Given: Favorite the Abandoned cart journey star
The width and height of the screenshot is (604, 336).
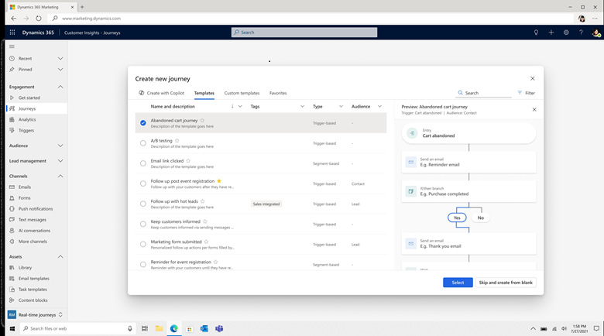Looking at the screenshot, I should pyautogui.click(x=203, y=120).
